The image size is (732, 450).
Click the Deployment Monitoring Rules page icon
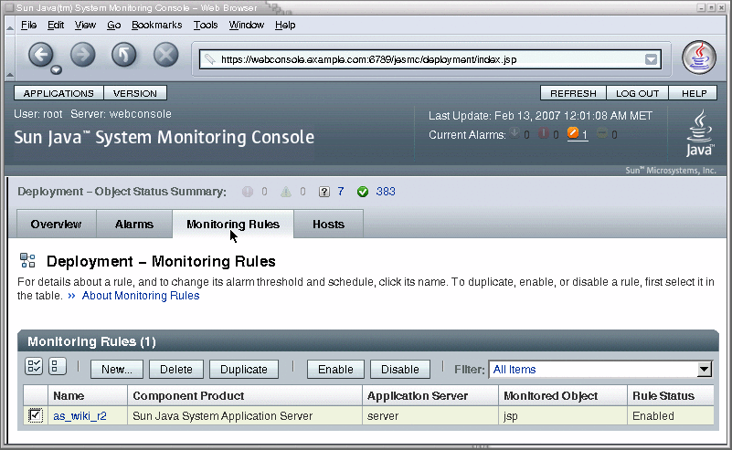pyautogui.click(x=27, y=261)
